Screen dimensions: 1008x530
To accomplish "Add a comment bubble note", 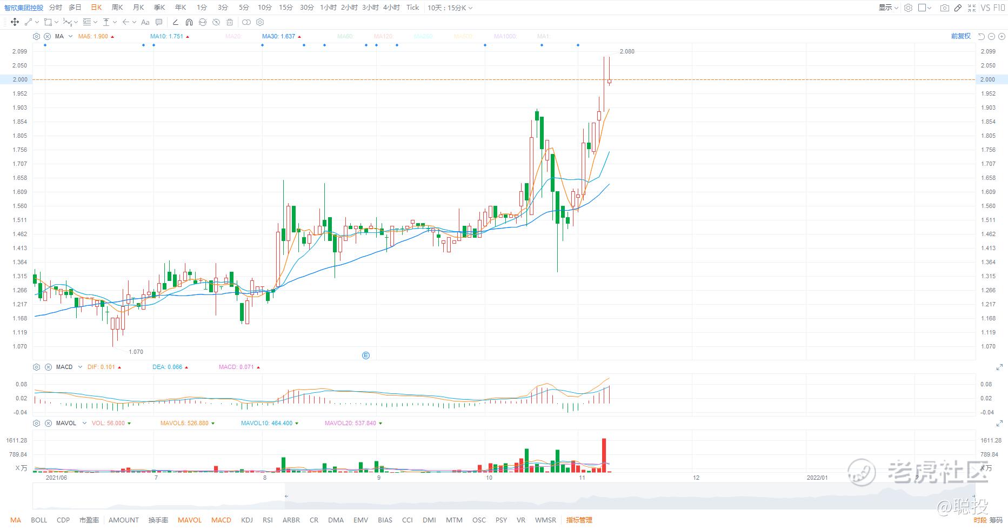I will (159, 22).
